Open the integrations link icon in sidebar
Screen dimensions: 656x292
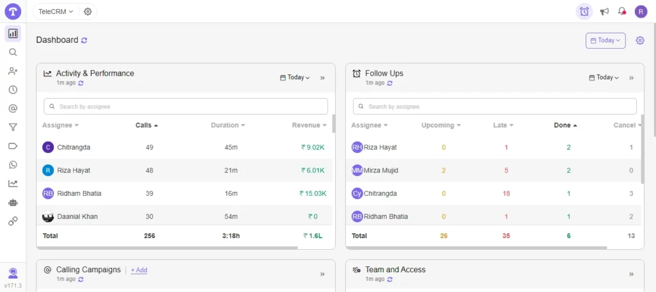tap(13, 221)
